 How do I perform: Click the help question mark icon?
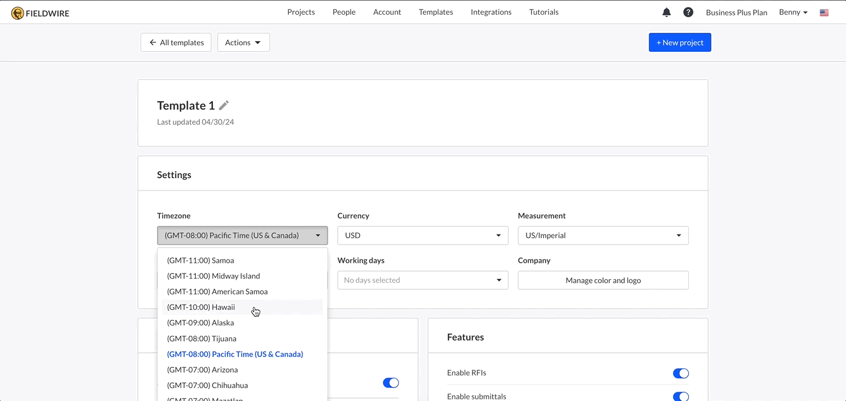point(688,12)
